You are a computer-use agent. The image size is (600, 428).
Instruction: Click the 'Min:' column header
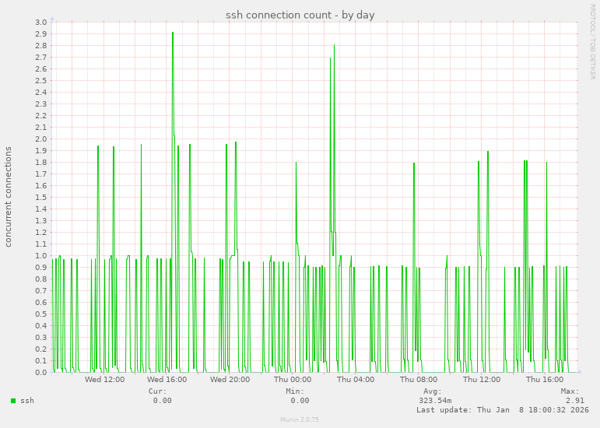pyautogui.click(x=295, y=391)
